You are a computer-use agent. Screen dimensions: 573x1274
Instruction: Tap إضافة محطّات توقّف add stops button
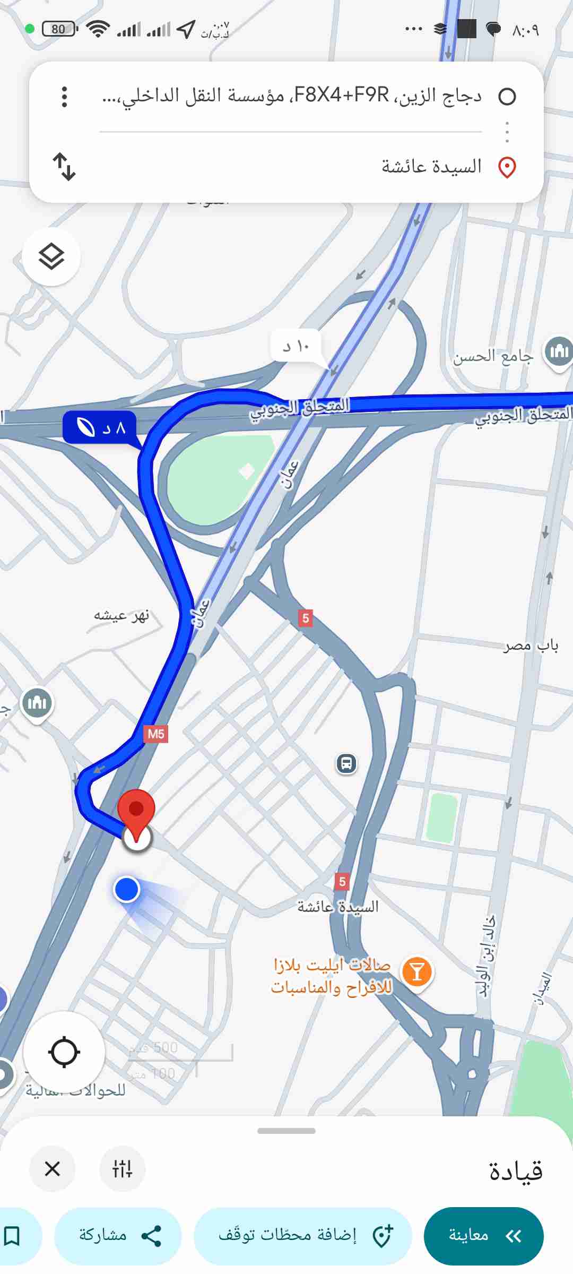pyautogui.click(x=303, y=1236)
